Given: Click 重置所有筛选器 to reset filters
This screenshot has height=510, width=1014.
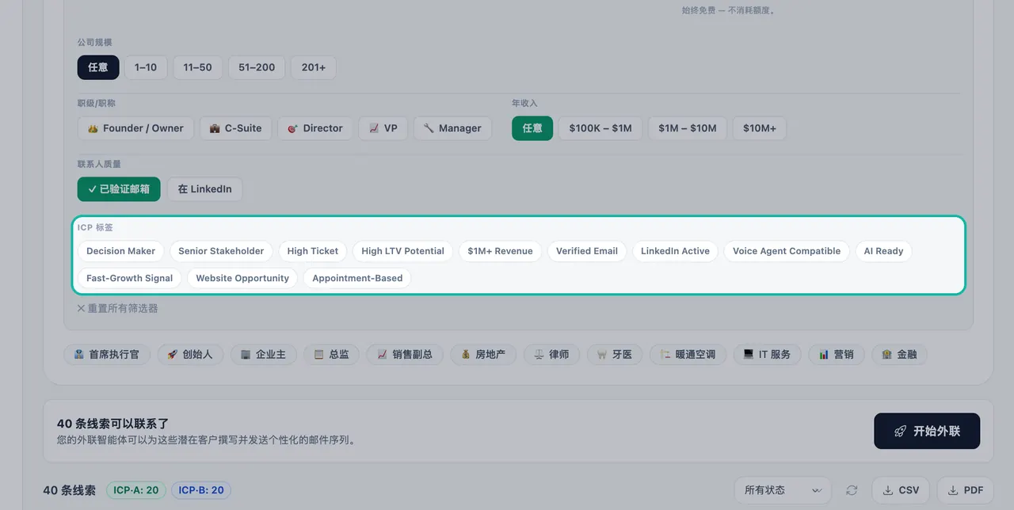Looking at the screenshot, I should tap(117, 308).
